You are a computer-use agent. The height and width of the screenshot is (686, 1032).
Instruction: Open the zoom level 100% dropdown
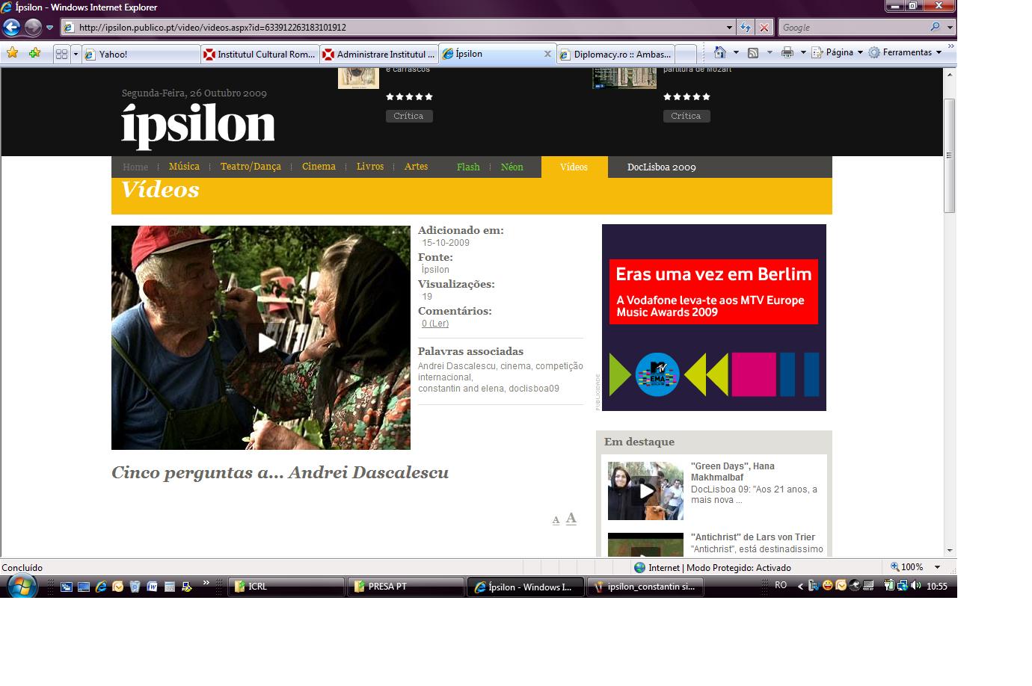coord(937,567)
